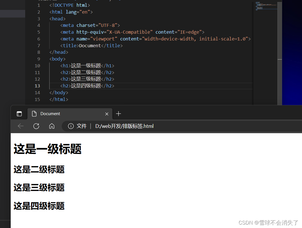This screenshot has height=228, width=302.
Task: Select the Document browser tab
Action: coord(70,114)
